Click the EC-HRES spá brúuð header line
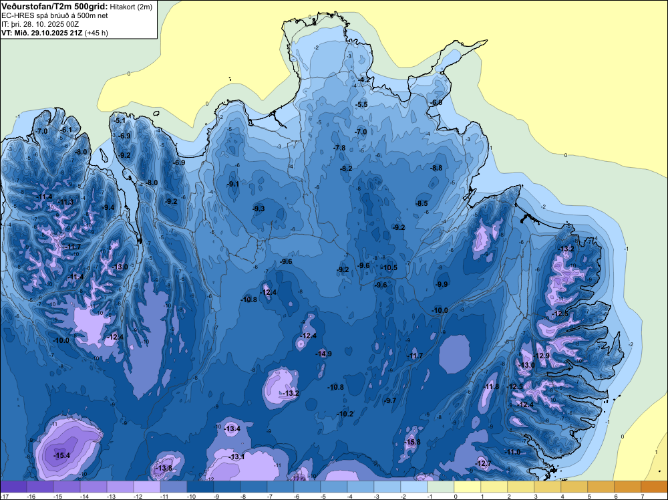 point(55,15)
